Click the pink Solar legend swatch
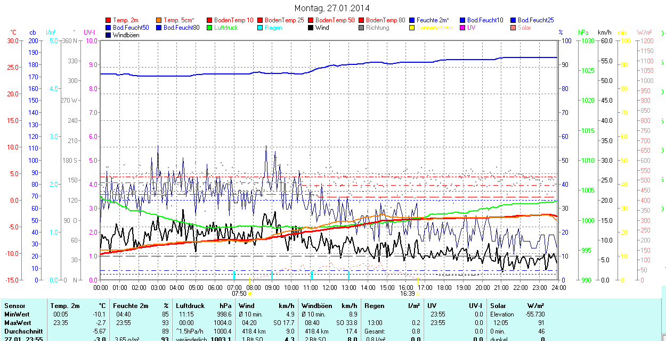Screen dimensions: 666x341 coord(513,28)
